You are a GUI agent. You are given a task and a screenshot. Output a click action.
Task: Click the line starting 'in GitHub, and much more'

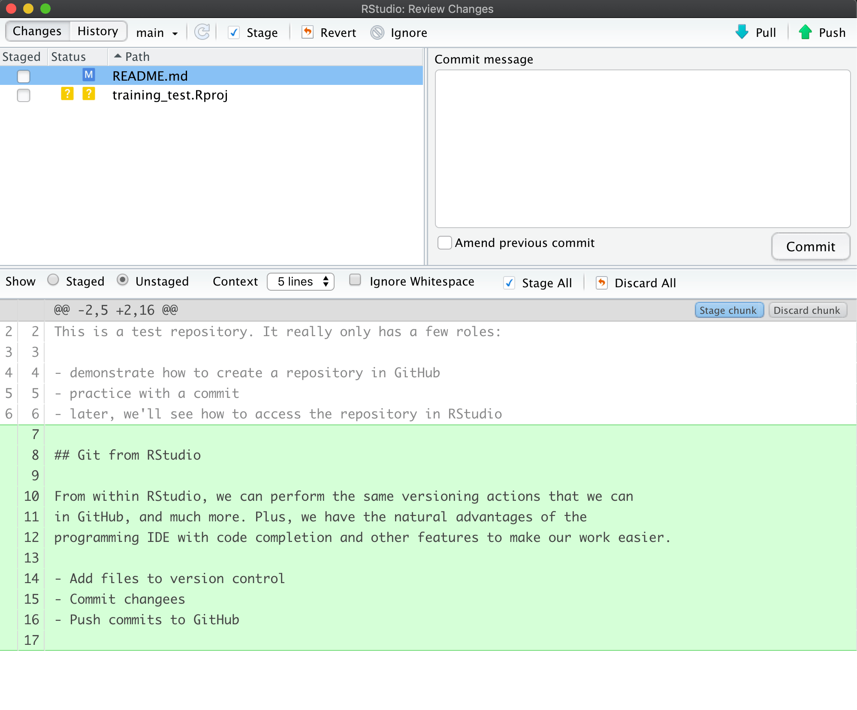pos(320,517)
